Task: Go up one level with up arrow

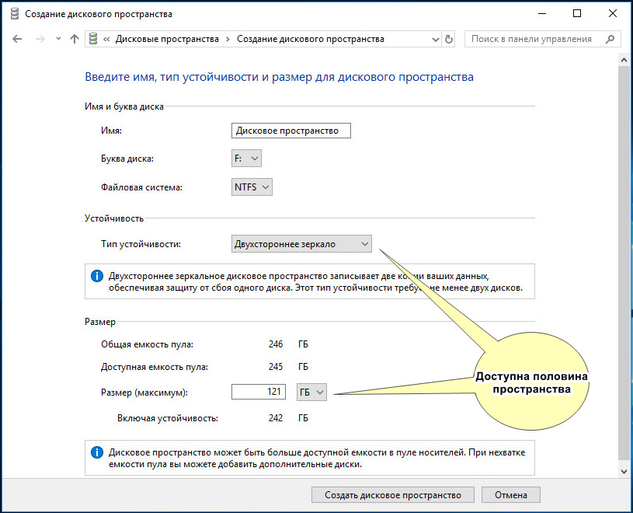Action: coord(75,39)
